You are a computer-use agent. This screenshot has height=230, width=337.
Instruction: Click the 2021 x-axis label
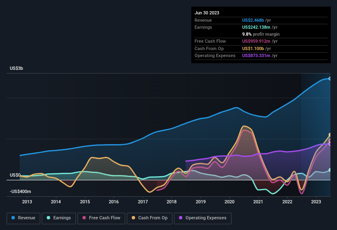(x=258, y=202)
